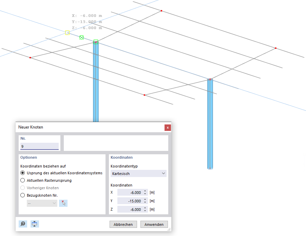Pick reference node in graphic via cursor icon

click(63, 203)
